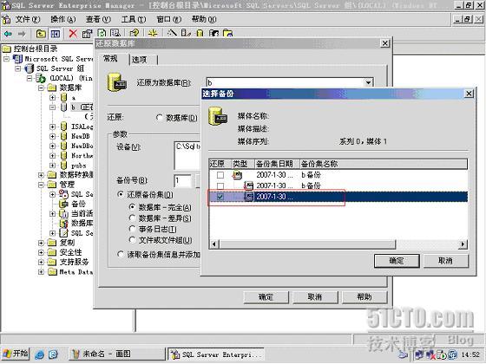Screen dimensions: 486x364
Task: Open the 操作 menu
Action: [62, 19]
